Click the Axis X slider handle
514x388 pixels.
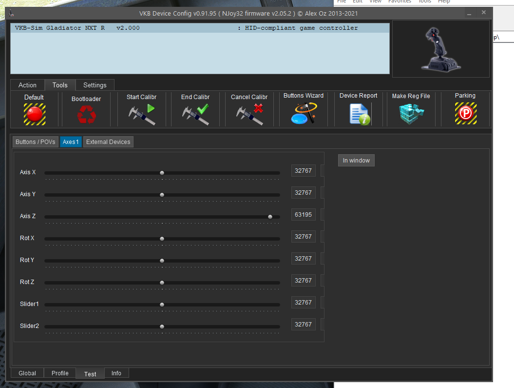point(162,173)
